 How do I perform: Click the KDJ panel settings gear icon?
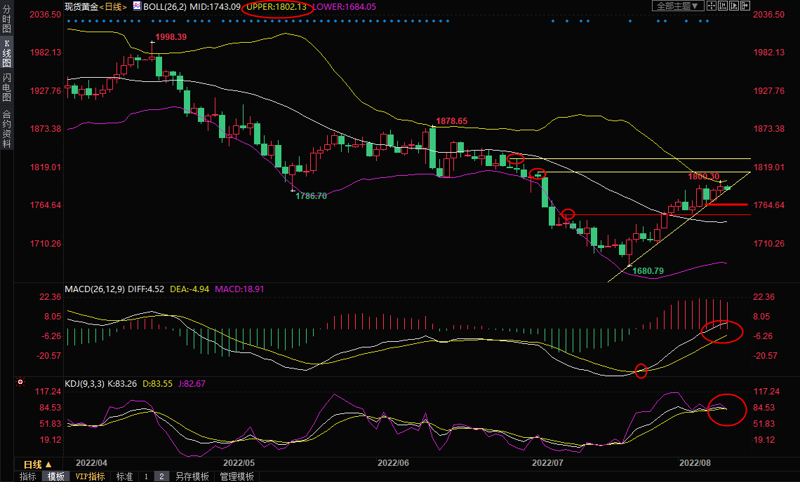click(x=20, y=383)
